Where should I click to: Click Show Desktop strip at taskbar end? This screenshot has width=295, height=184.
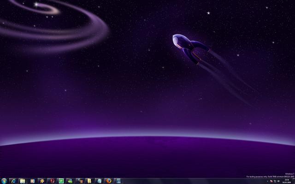[x=294, y=181]
